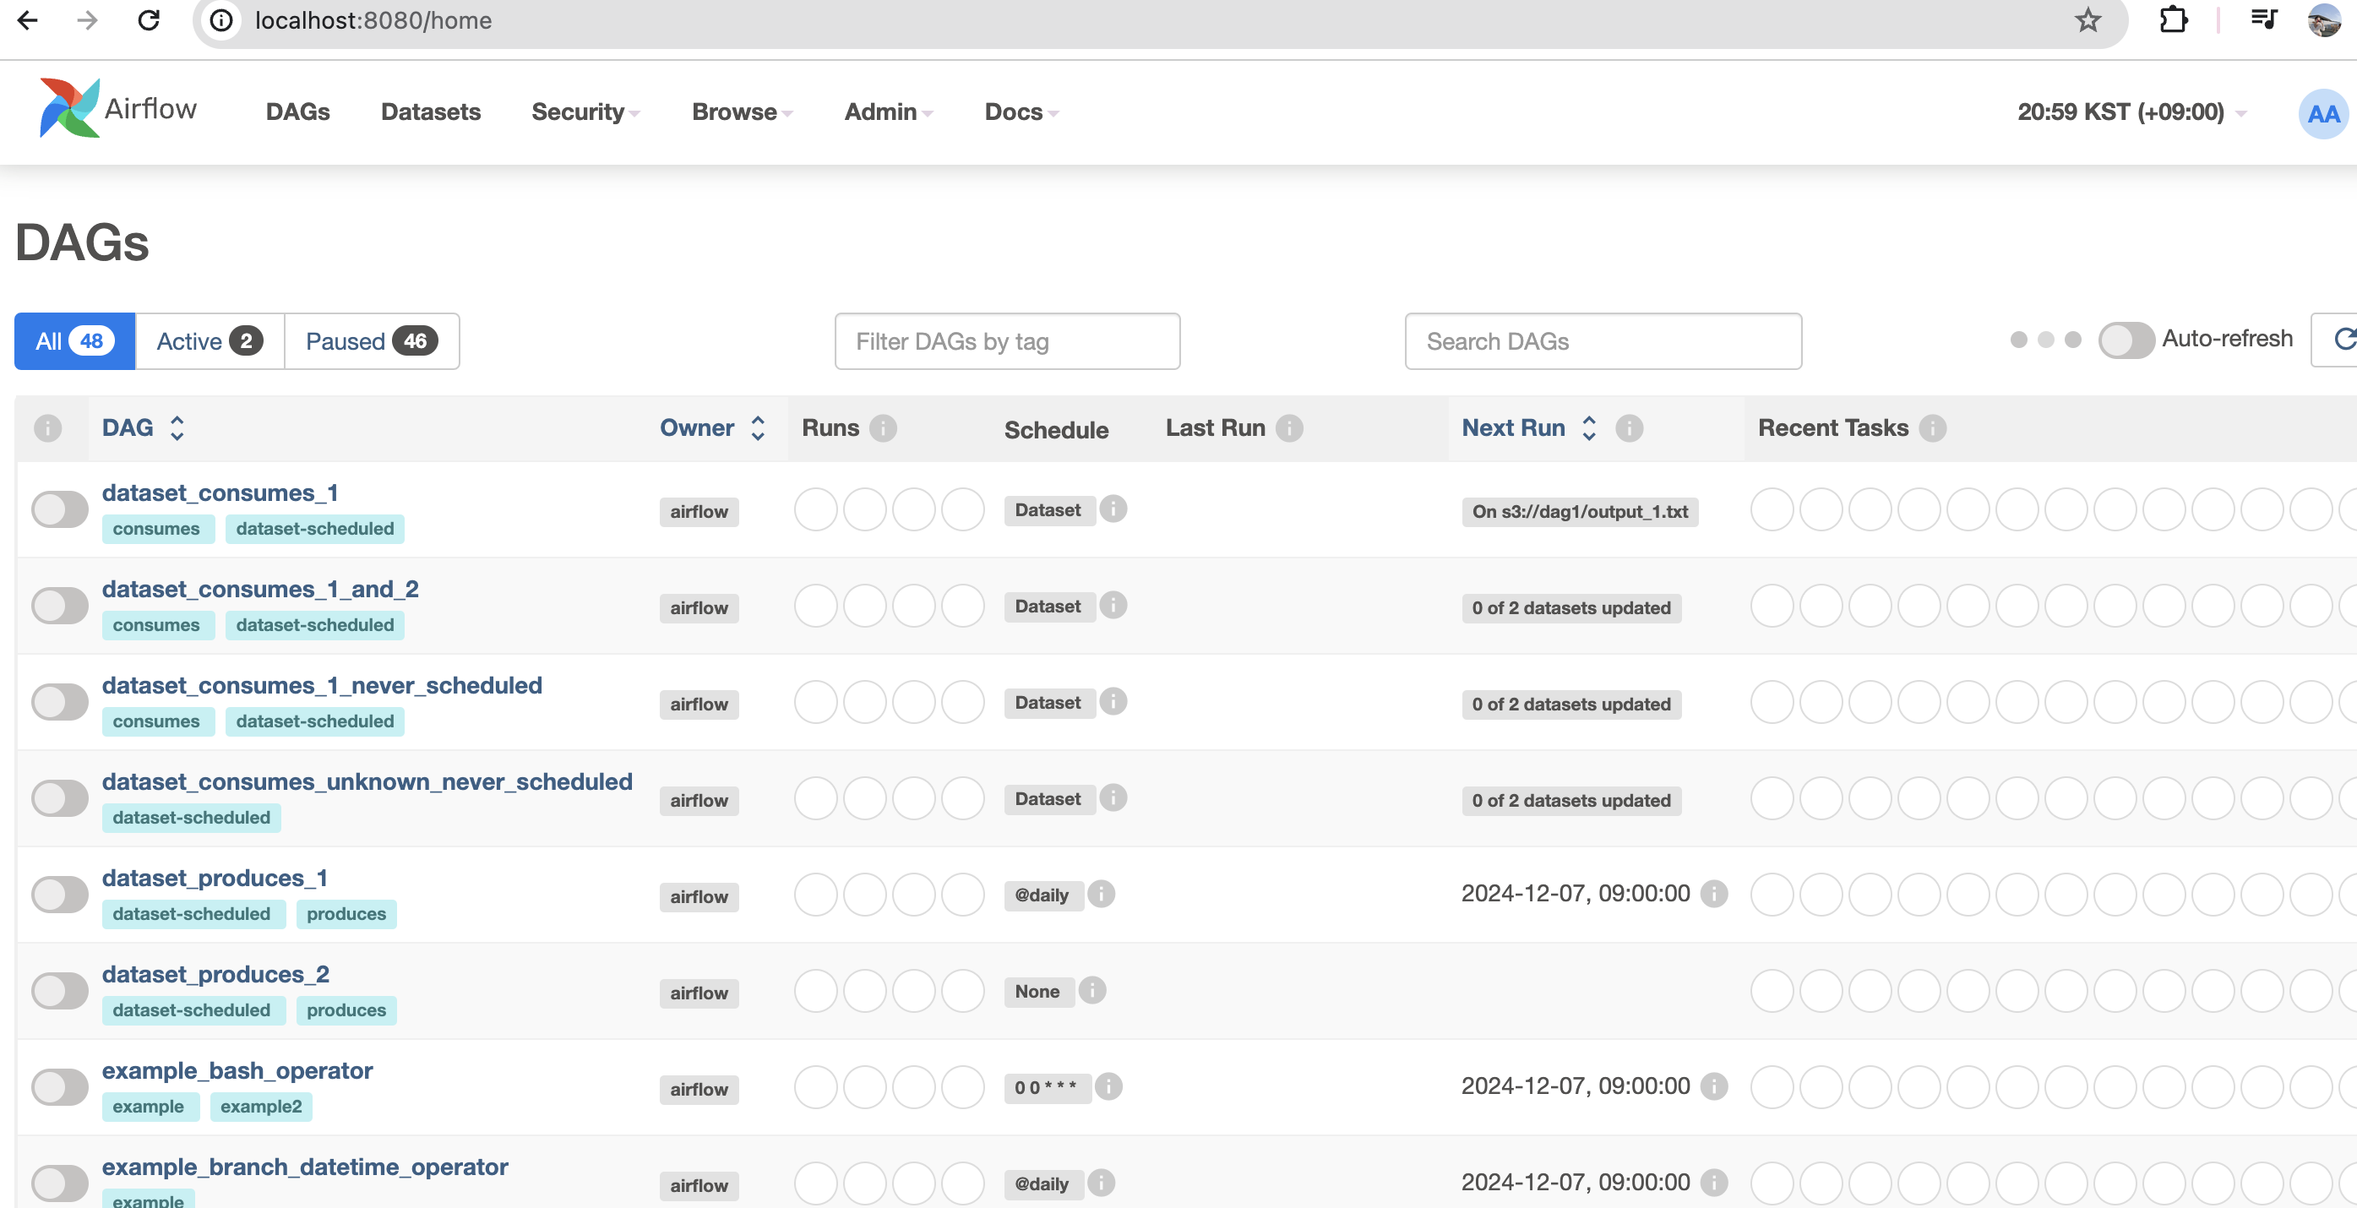Reload the page with browser refresh icon
The height and width of the screenshot is (1208, 2357).
point(150,20)
